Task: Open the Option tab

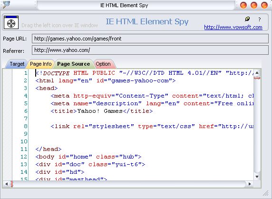Action: [103, 64]
